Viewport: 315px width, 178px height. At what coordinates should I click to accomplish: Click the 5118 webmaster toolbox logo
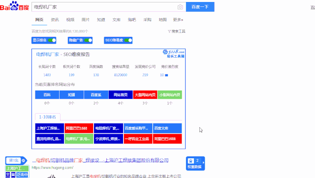pyautogui.click(x=174, y=54)
